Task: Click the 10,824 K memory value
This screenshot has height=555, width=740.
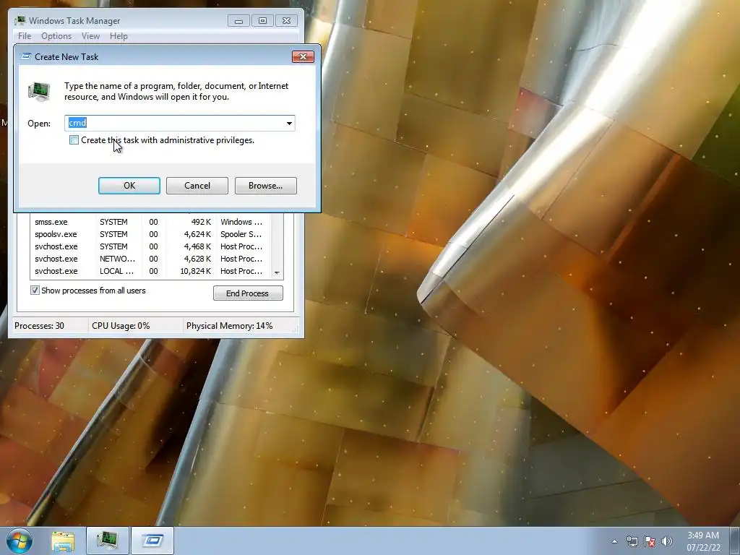Action: pos(195,271)
